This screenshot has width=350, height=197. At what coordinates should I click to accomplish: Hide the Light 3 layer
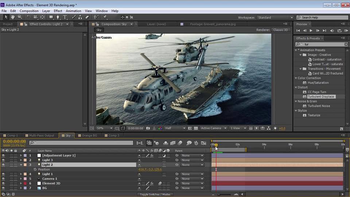coord(3,160)
